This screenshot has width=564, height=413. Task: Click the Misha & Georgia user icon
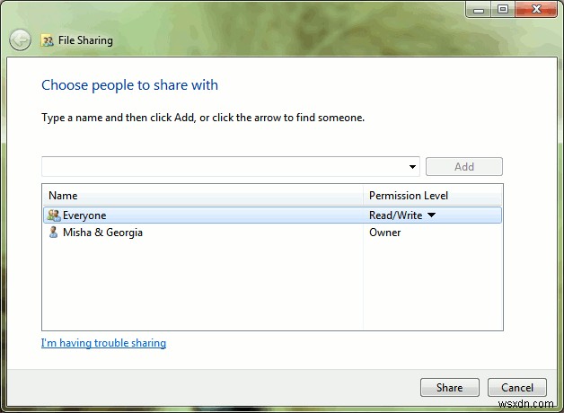click(53, 233)
